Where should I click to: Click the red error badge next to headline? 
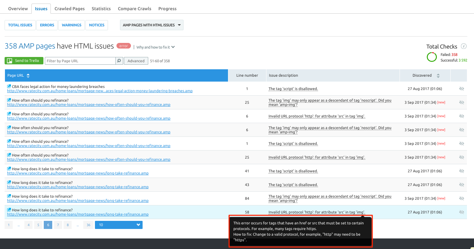(123, 46)
